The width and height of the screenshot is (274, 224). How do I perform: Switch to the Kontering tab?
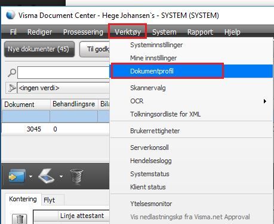pos(23,199)
